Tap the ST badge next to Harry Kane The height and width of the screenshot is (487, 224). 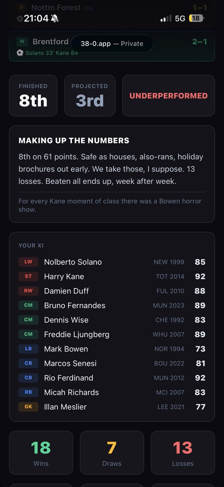[x=28, y=276]
